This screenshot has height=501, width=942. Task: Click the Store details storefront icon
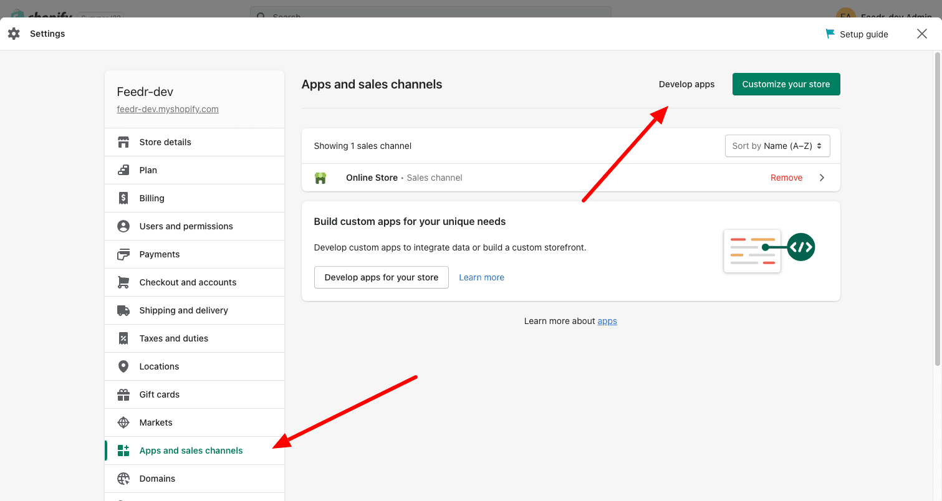point(123,142)
